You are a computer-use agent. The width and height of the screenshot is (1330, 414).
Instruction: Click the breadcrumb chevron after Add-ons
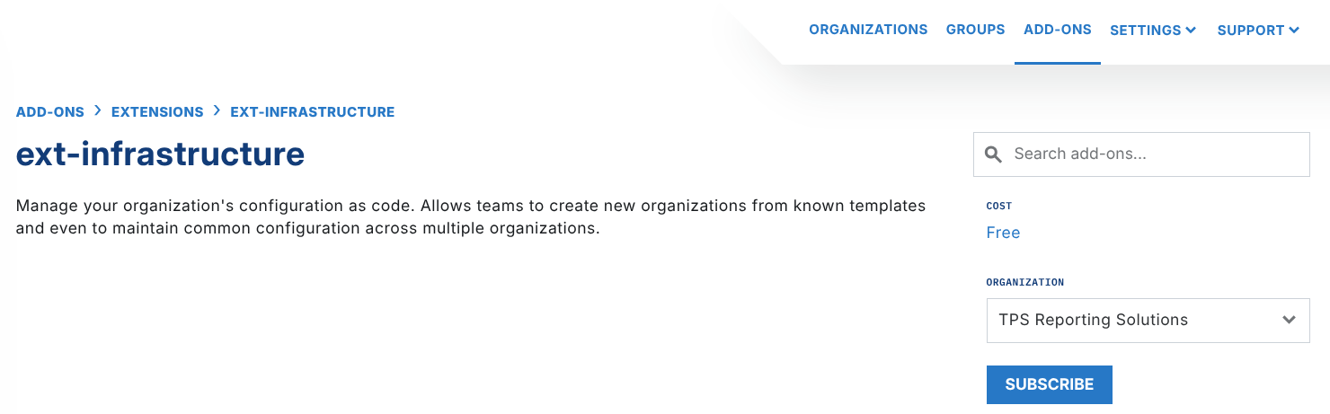(x=98, y=111)
